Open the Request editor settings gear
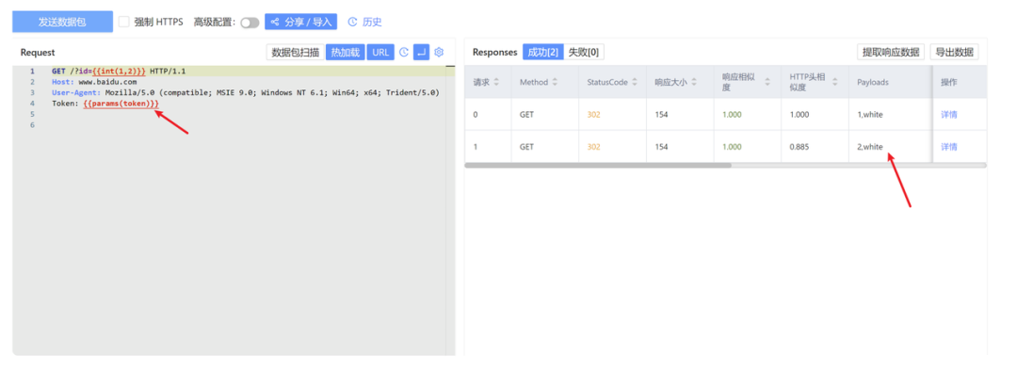1017x370 pixels. [439, 52]
